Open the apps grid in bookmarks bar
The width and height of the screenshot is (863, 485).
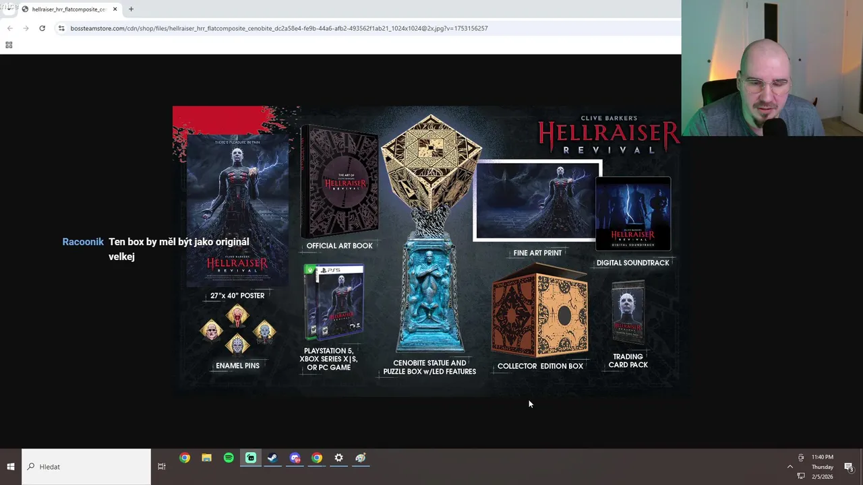point(9,45)
